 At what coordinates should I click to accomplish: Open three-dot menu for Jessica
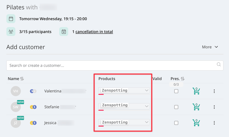214,123
